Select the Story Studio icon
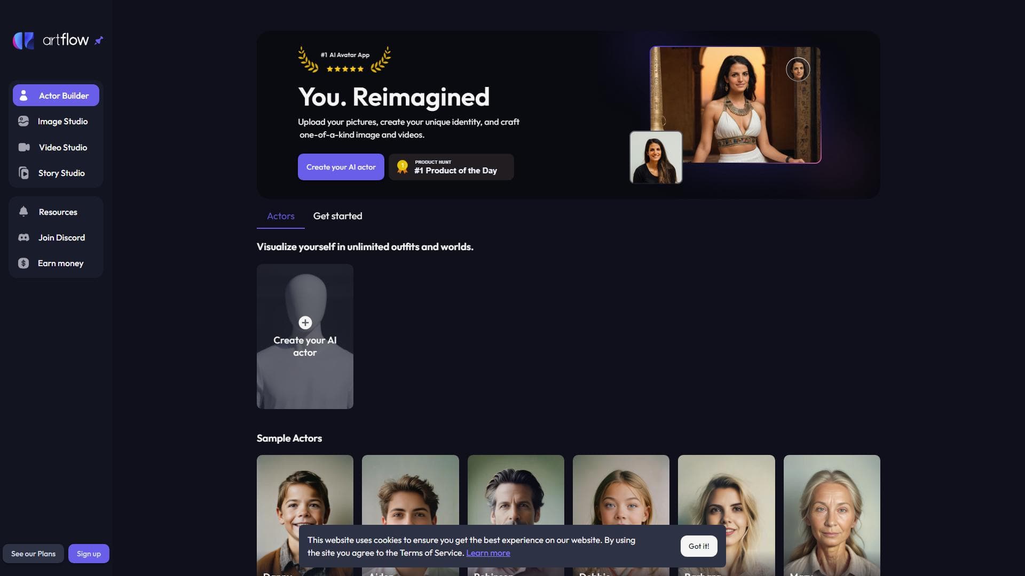Screen dimensions: 1025x576 23,173
